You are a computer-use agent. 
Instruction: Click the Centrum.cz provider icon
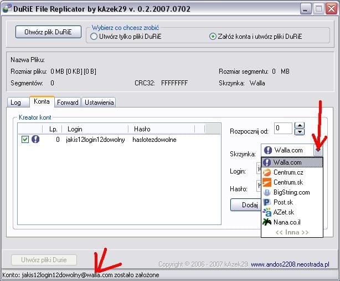267,172
